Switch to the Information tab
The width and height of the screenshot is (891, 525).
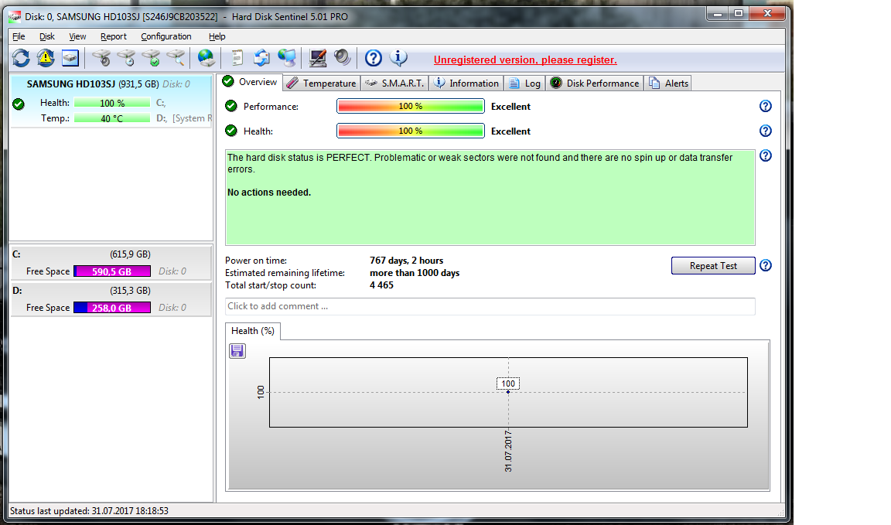point(466,83)
